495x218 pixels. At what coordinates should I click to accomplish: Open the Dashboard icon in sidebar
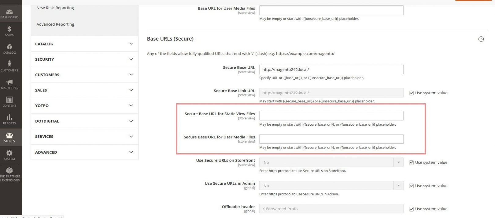coord(9,14)
